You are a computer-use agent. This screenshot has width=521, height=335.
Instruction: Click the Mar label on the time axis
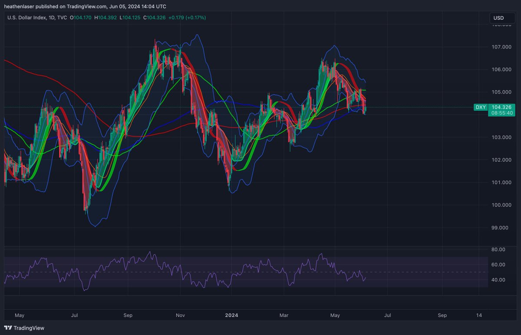tap(284, 315)
